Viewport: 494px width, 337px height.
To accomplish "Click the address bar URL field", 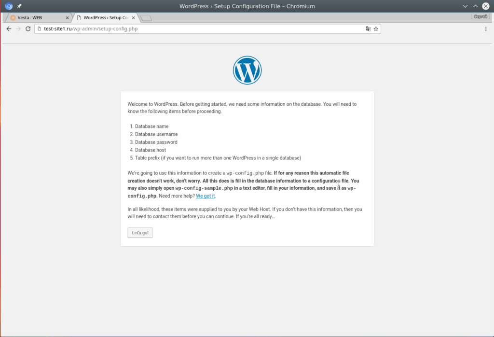I will tap(202, 28).
